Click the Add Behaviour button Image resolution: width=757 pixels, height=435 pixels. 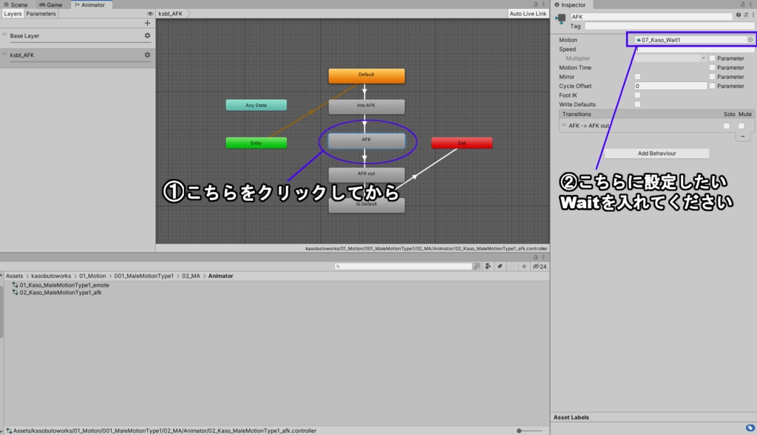click(656, 154)
